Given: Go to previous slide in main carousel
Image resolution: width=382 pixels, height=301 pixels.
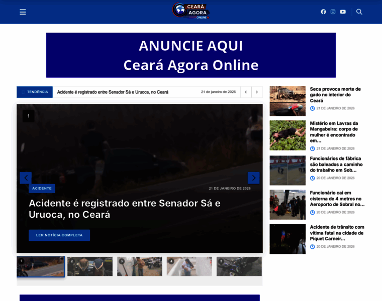Looking at the screenshot, I should pos(26,178).
